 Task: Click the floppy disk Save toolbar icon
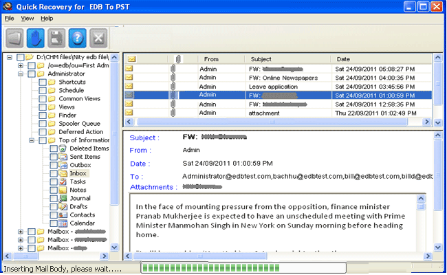[56, 38]
